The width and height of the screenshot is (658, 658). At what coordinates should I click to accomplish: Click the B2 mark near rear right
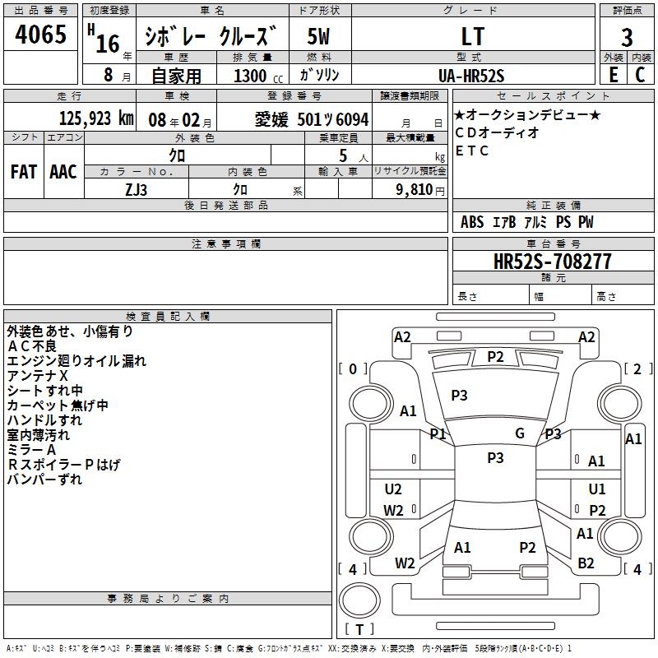pos(586,563)
